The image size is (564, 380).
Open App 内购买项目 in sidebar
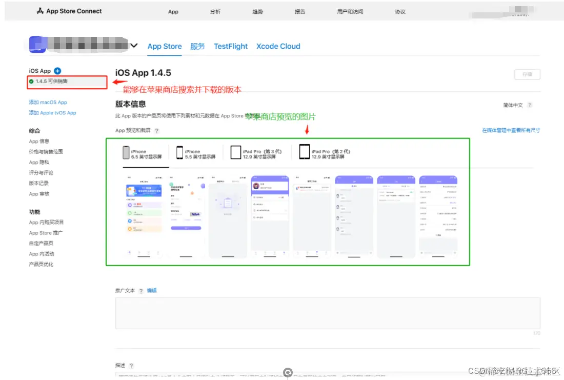[x=46, y=223]
